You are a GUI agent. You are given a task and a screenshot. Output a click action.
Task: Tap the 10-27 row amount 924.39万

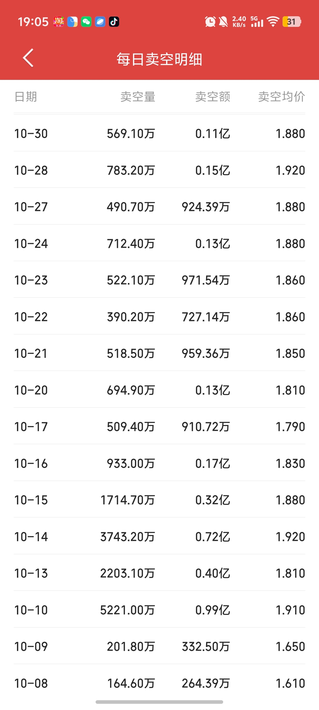[206, 207]
